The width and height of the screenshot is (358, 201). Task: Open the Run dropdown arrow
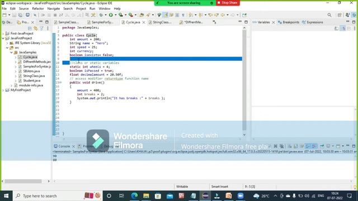(115, 15)
